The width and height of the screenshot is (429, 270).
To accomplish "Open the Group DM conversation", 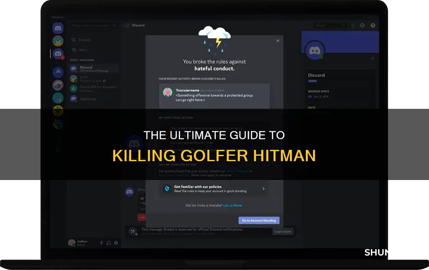I will point(94,88).
